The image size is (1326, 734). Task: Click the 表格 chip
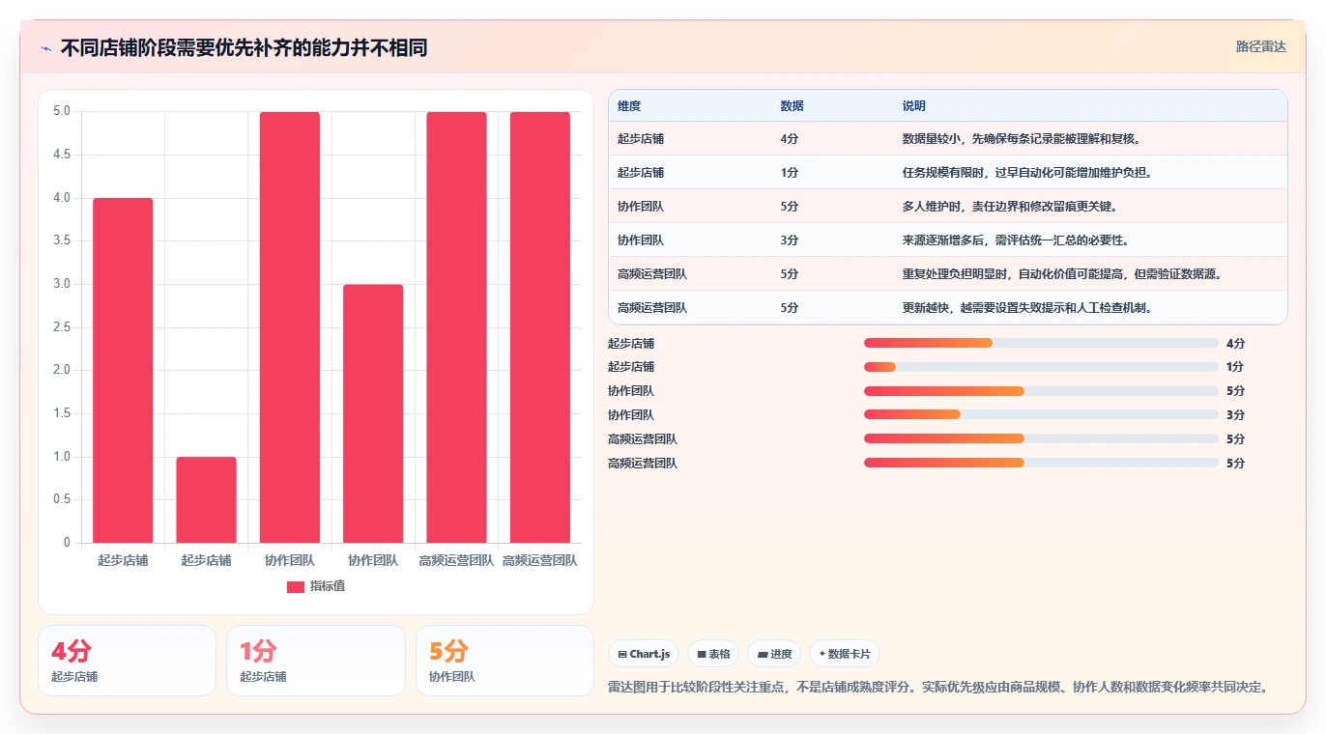(x=713, y=654)
